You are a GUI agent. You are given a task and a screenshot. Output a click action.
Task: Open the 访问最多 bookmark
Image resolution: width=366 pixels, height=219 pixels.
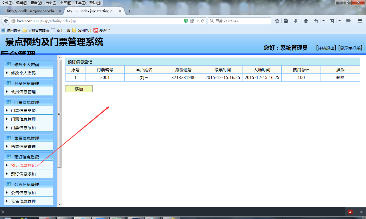(x=11, y=30)
